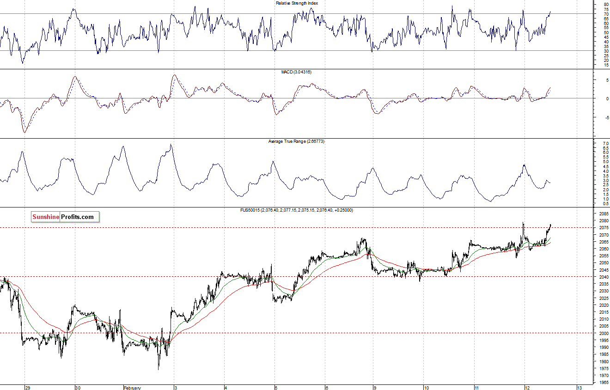The height and width of the screenshot is (390, 610).
Task: Click the 12 date label on time axis
Action: [x=527, y=387]
